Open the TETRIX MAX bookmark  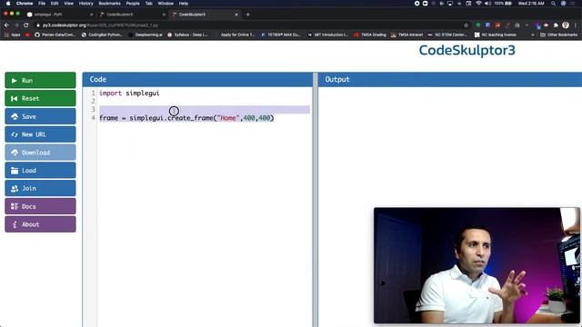pyautogui.click(x=281, y=35)
